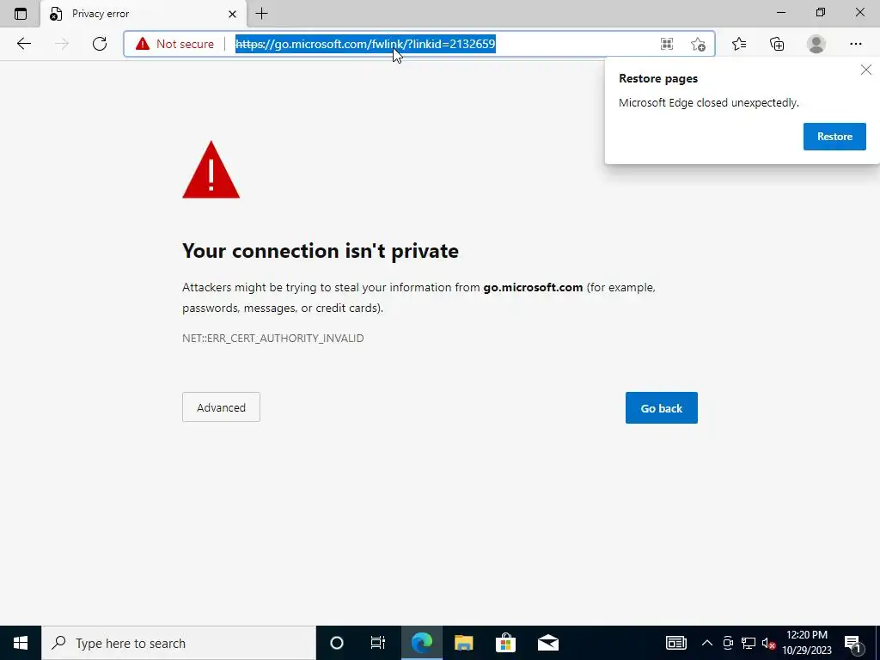Add this page to favorites star icon
This screenshot has height=660, width=880.
coord(698,44)
